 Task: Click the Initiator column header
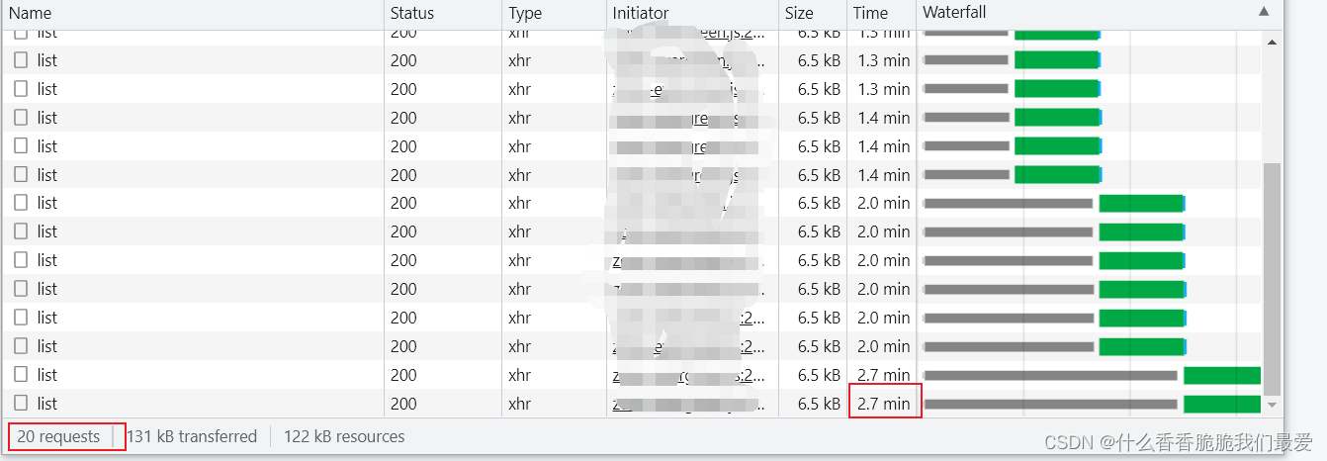pos(640,14)
